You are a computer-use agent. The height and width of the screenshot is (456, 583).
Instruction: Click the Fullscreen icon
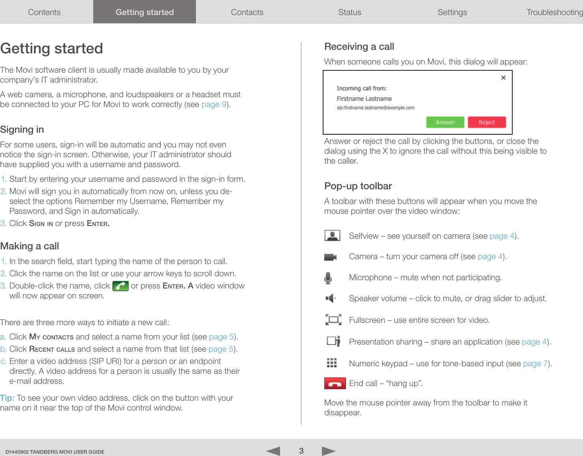[x=333, y=320]
